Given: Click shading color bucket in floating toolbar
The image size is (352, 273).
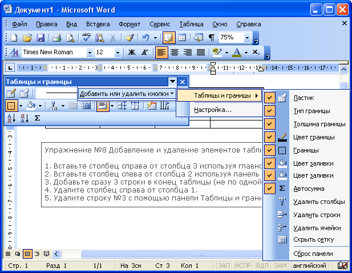Looking at the screenshot, I should click(x=31, y=106).
